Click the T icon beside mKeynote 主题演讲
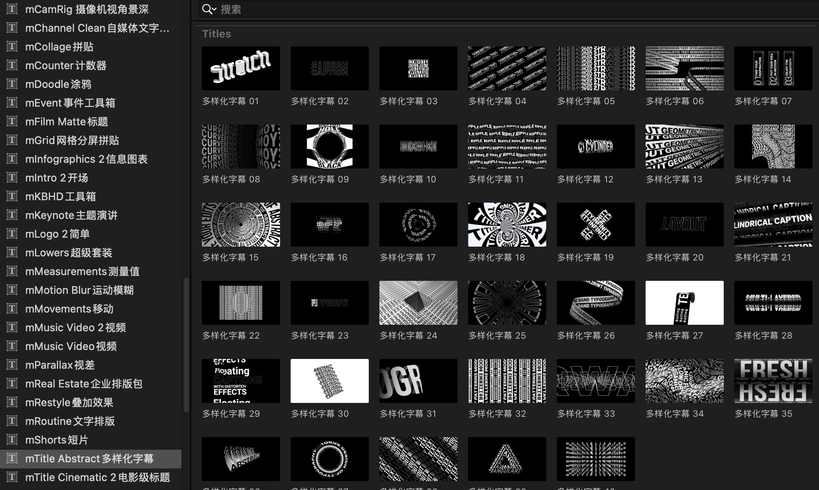Screen dimensions: 819x490 tap(12, 215)
